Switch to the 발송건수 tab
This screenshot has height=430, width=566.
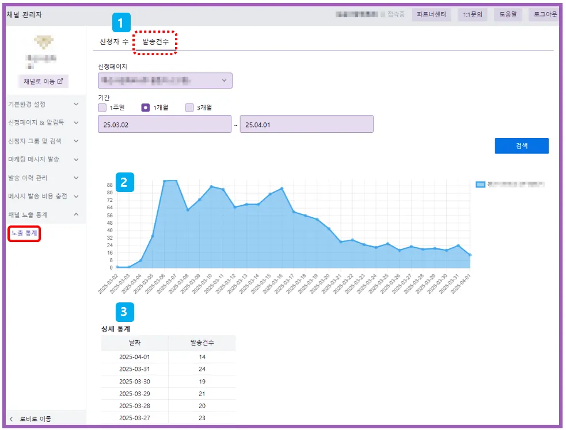[155, 42]
